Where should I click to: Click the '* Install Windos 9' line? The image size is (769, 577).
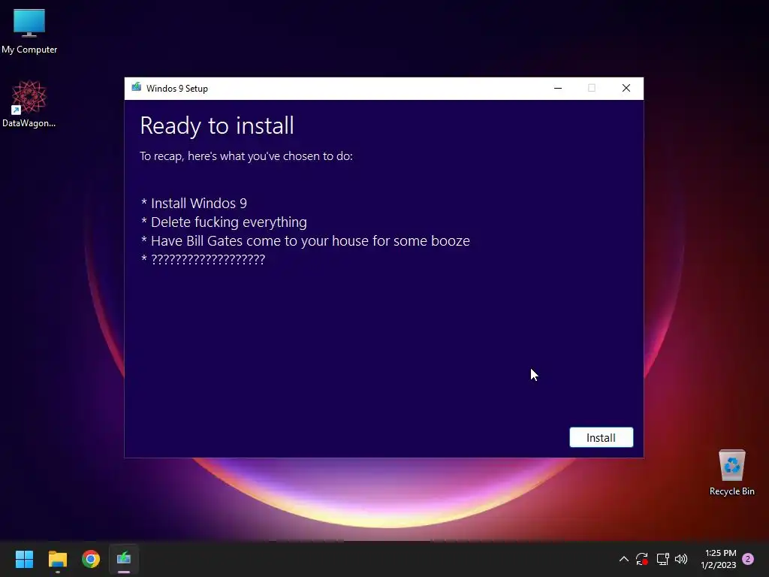tap(194, 203)
